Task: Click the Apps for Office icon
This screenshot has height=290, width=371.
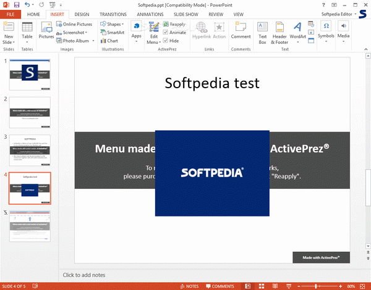Action: [136, 26]
